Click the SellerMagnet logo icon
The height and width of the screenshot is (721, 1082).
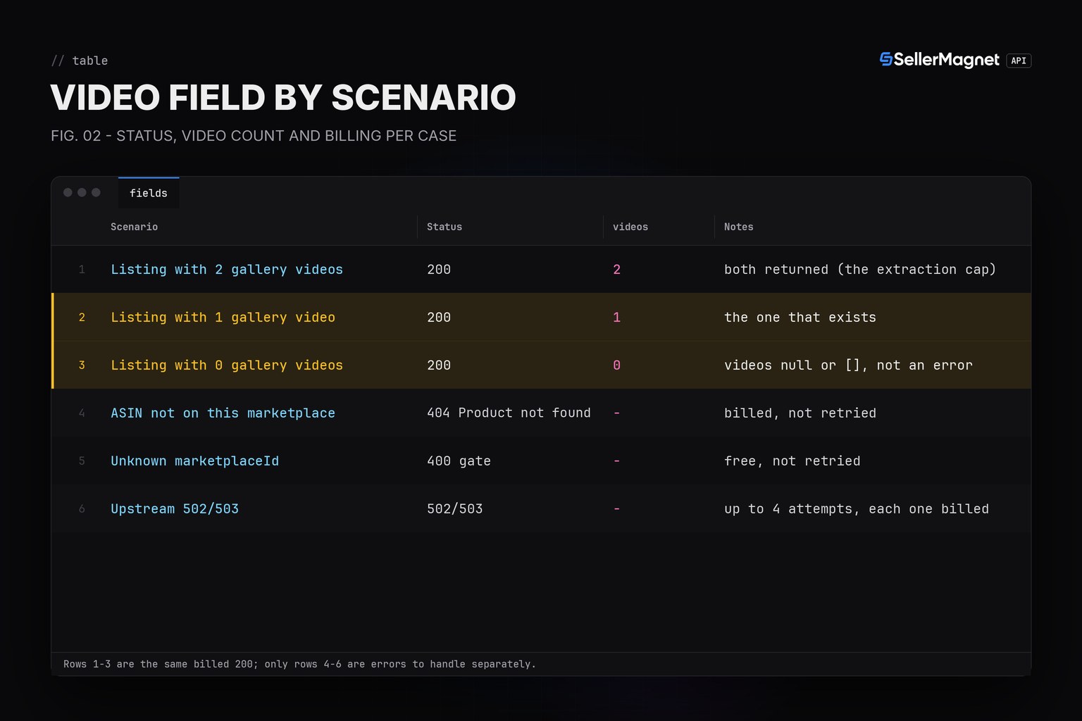click(x=886, y=60)
